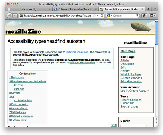Open a new tab with plus button

(148, 9)
